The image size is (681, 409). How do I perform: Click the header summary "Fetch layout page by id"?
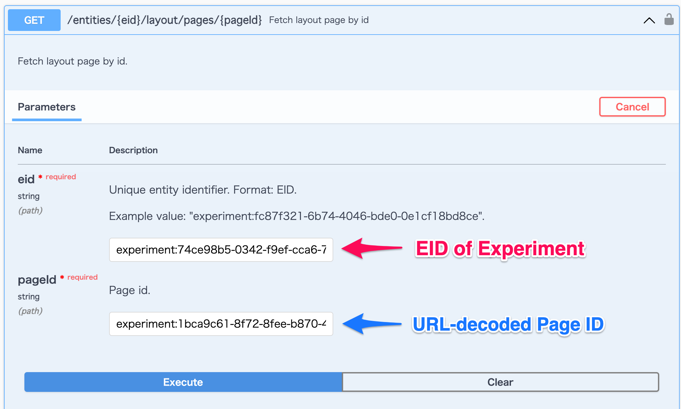pyautogui.click(x=319, y=20)
